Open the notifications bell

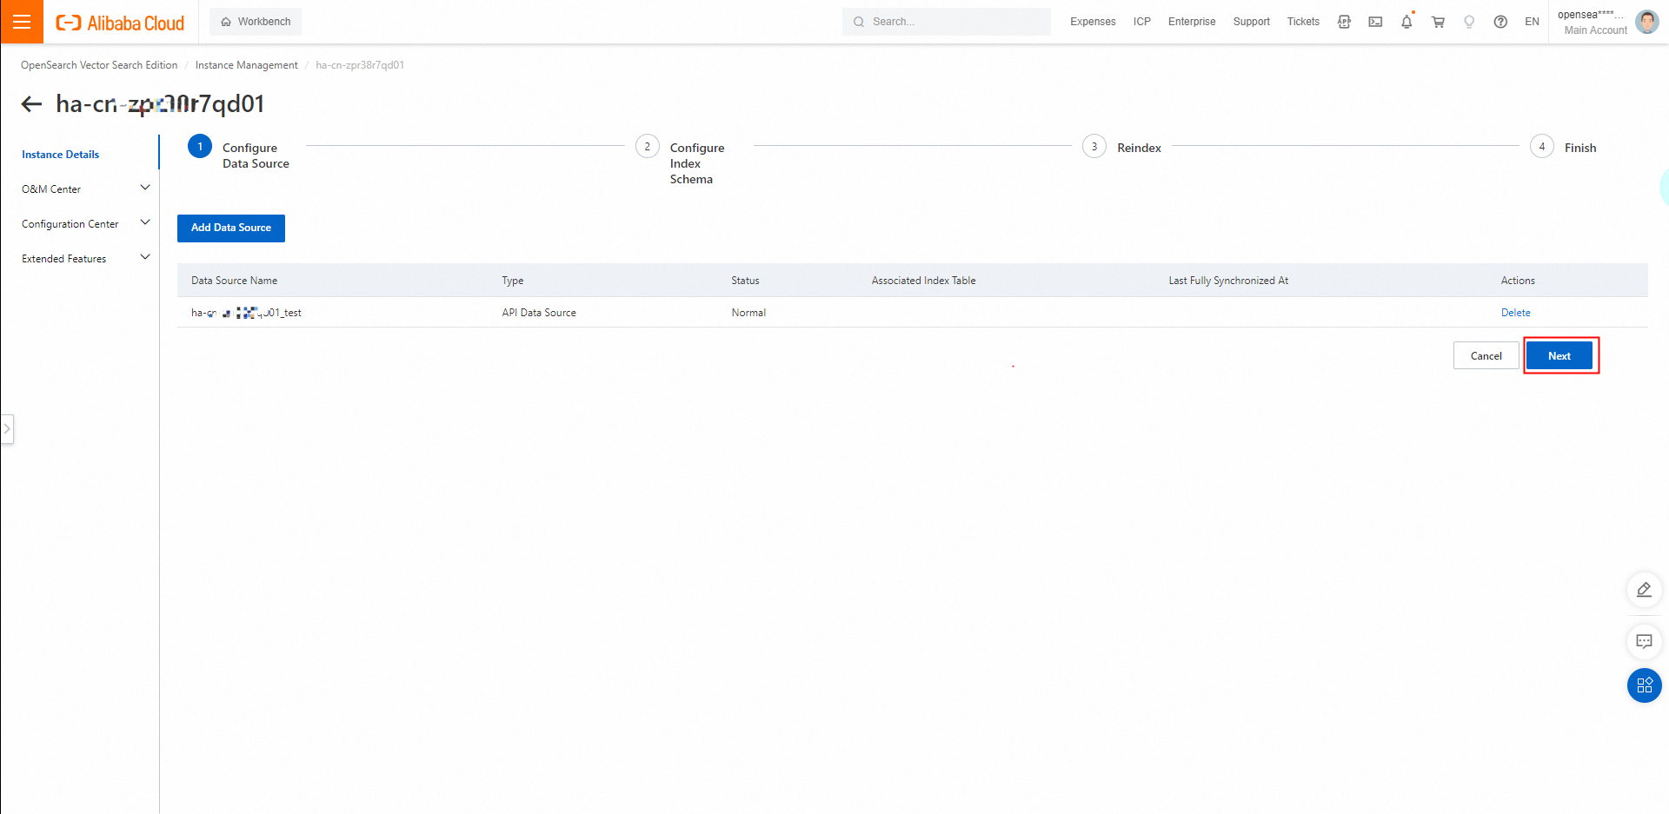pyautogui.click(x=1406, y=22)
